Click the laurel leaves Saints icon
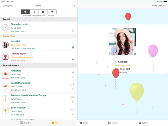 click(x=81, y=123)
